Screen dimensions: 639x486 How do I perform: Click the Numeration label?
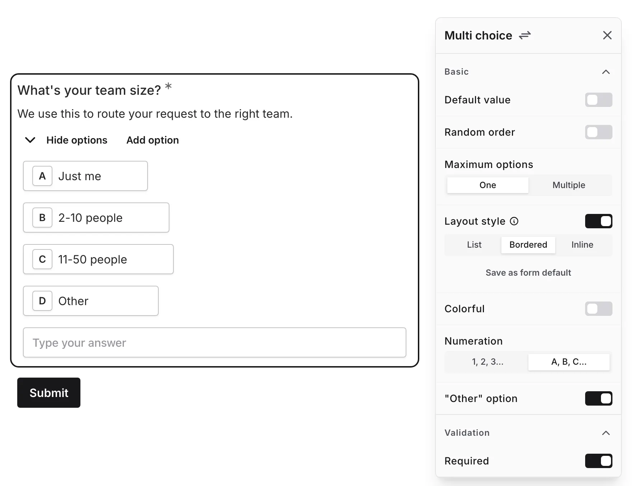click(474, 341)
